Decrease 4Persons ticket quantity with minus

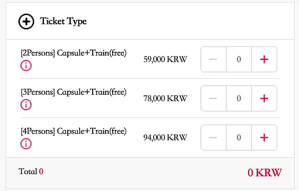pos(213,138)
